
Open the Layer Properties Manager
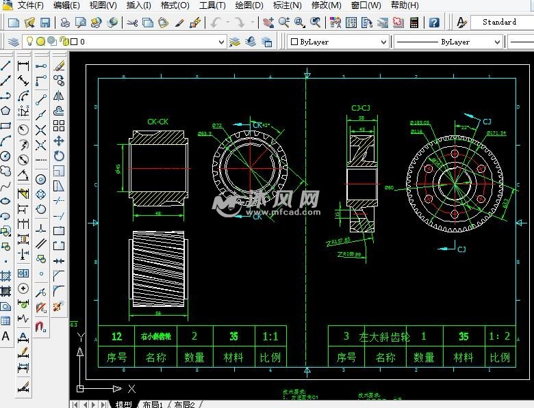pos(13,42)
